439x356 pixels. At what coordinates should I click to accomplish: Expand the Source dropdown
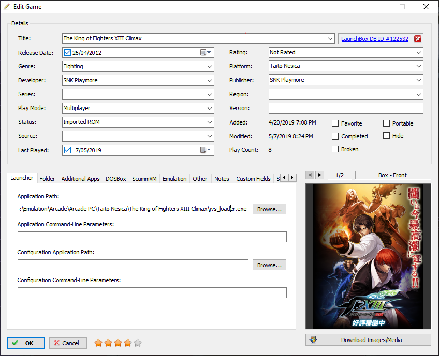(210, 136)
